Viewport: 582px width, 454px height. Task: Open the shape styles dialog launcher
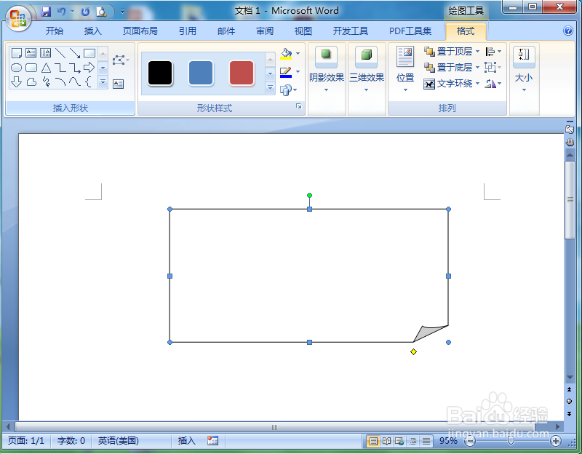298,106
